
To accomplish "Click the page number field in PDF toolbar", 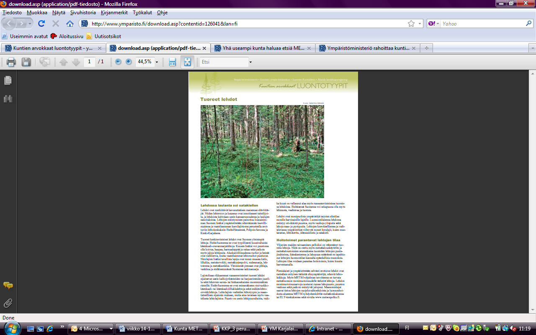I will coord(89,62).
